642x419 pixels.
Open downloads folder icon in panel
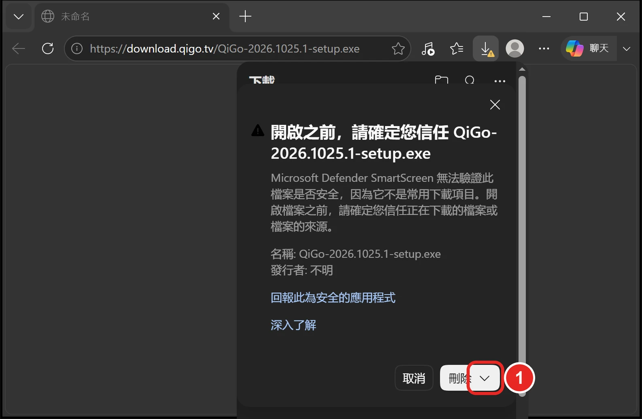click(x=441, y=80)
